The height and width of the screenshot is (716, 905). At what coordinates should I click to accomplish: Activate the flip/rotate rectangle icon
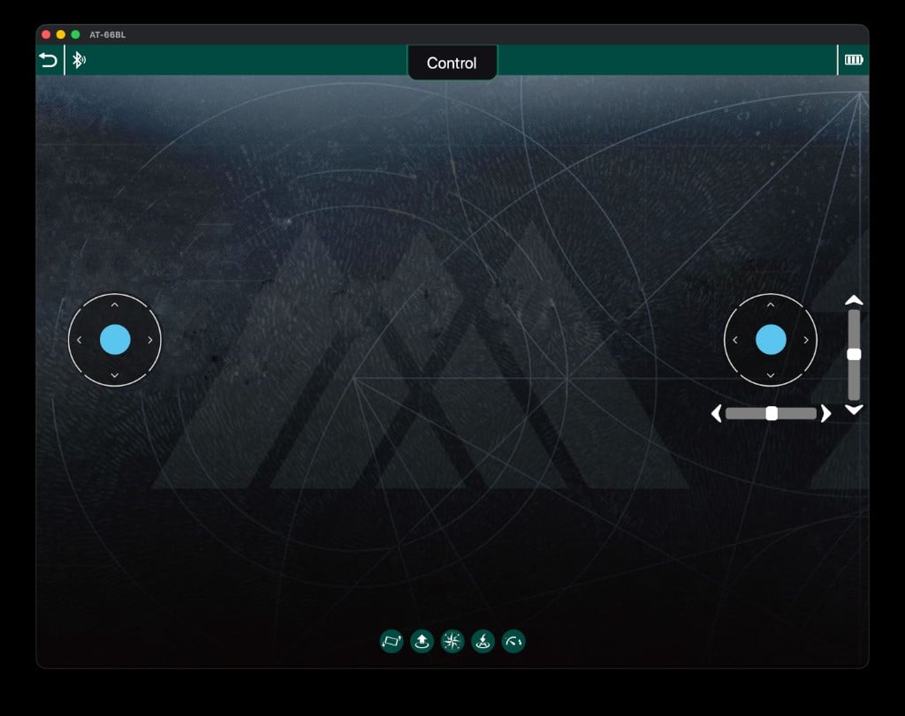point(392,641)
